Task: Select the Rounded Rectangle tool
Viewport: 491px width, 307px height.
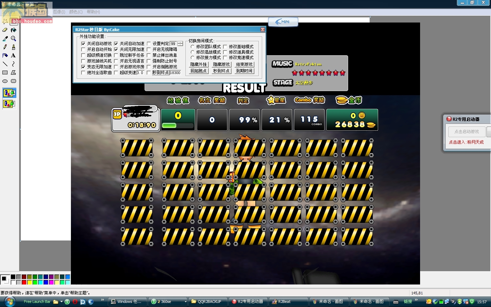Action: [x=14, y=81]
